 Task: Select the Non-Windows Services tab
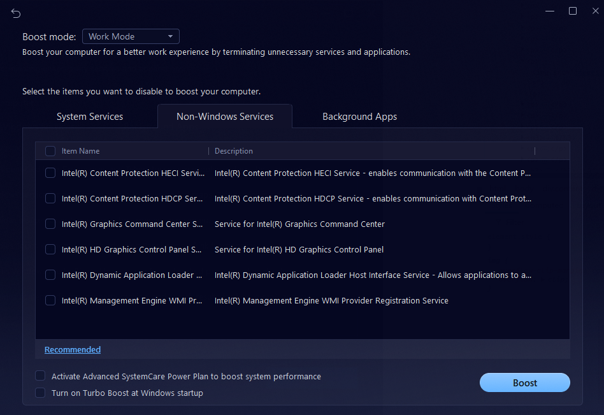(225, 117)
